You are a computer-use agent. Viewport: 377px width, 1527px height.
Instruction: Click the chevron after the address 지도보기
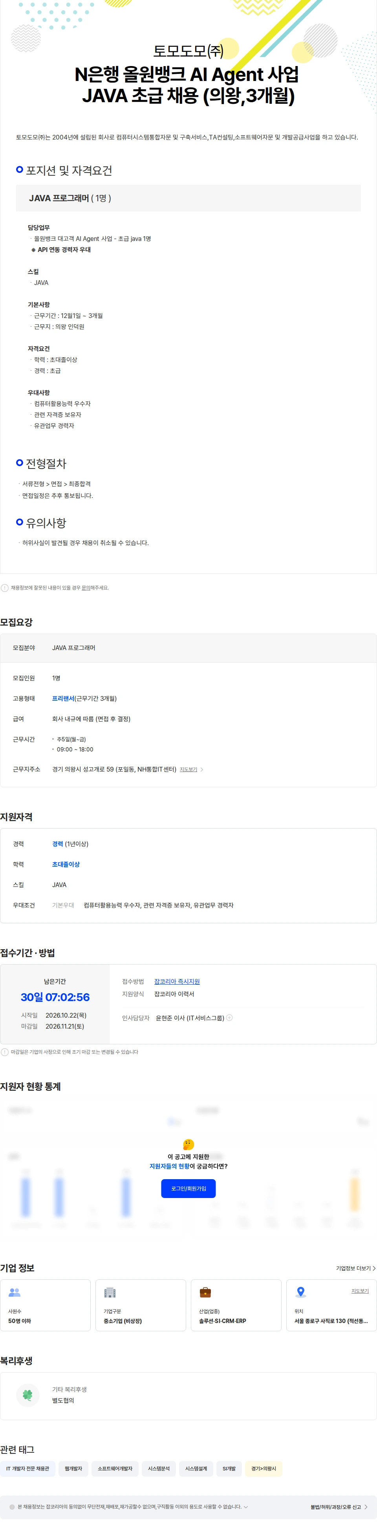pos(202,770)
